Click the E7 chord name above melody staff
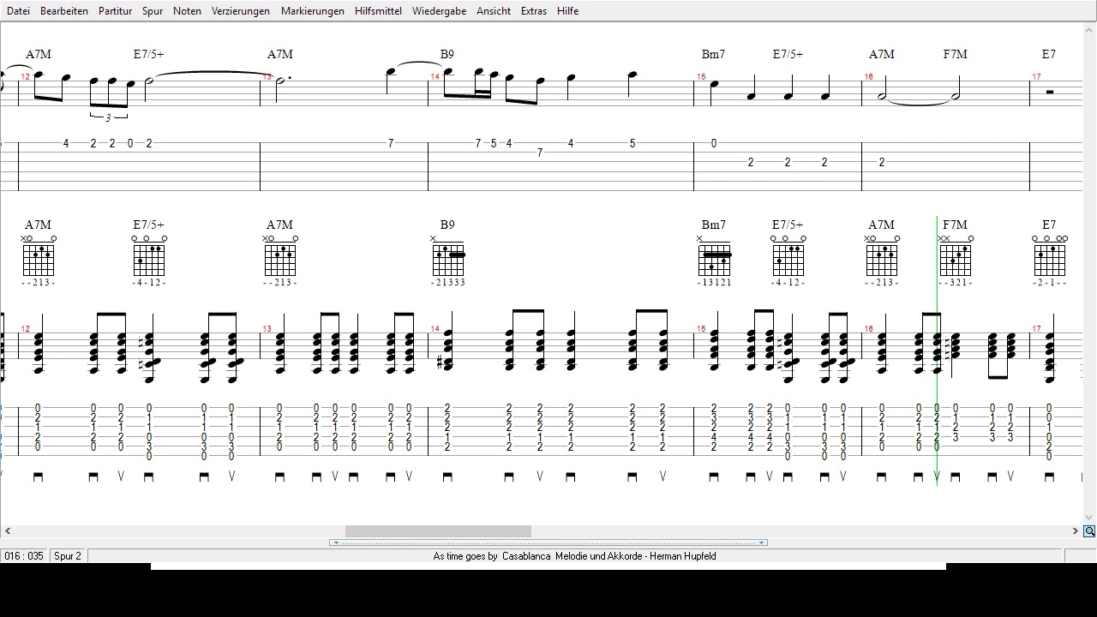 pyautogui.click(x=1049, y=54)
